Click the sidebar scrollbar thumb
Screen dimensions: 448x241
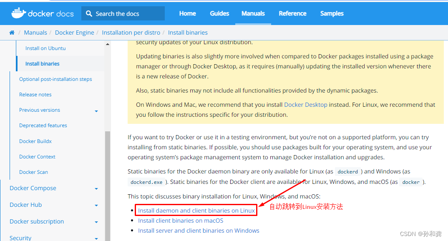coord(108,186)
